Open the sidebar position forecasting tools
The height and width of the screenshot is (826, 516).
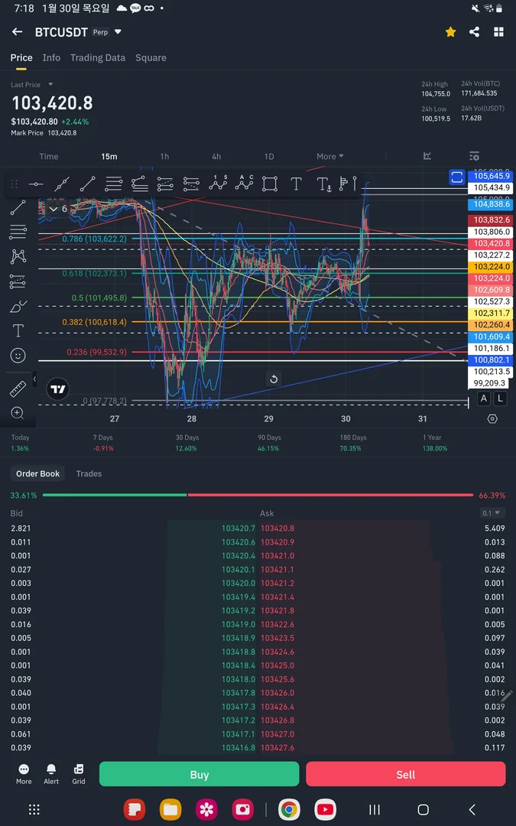18,281
